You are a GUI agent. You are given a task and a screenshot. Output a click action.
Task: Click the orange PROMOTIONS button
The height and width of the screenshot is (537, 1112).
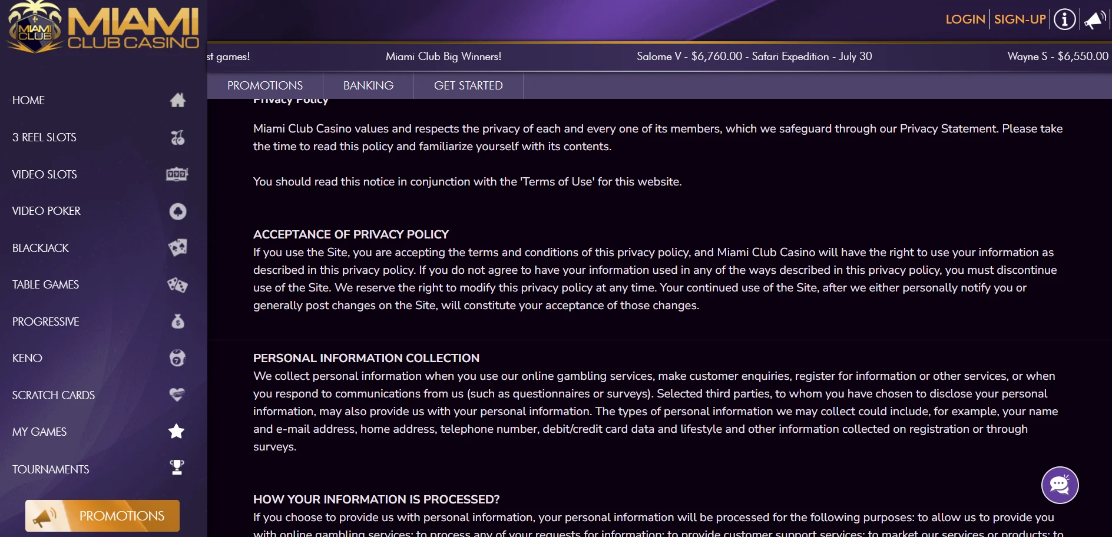[x=102, y=516]
